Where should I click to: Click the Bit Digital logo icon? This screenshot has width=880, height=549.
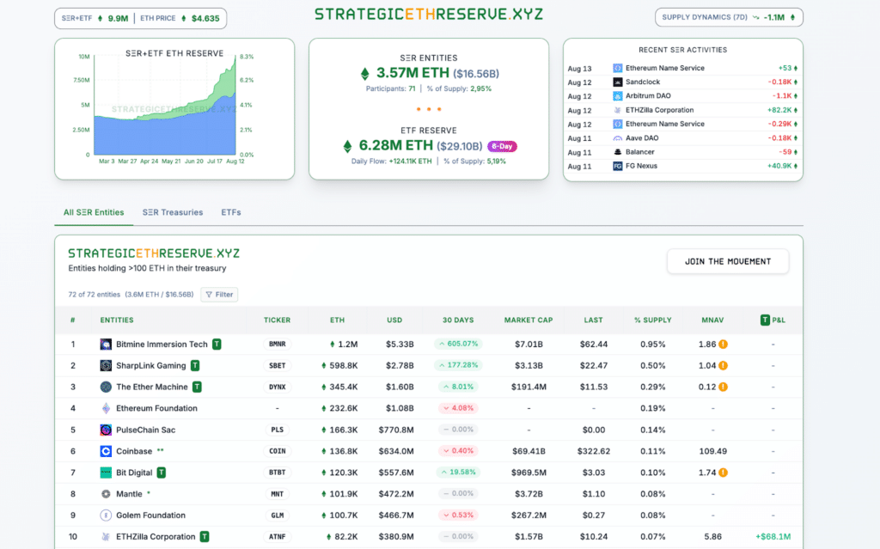pyautogui.click(x=106, y=473)
